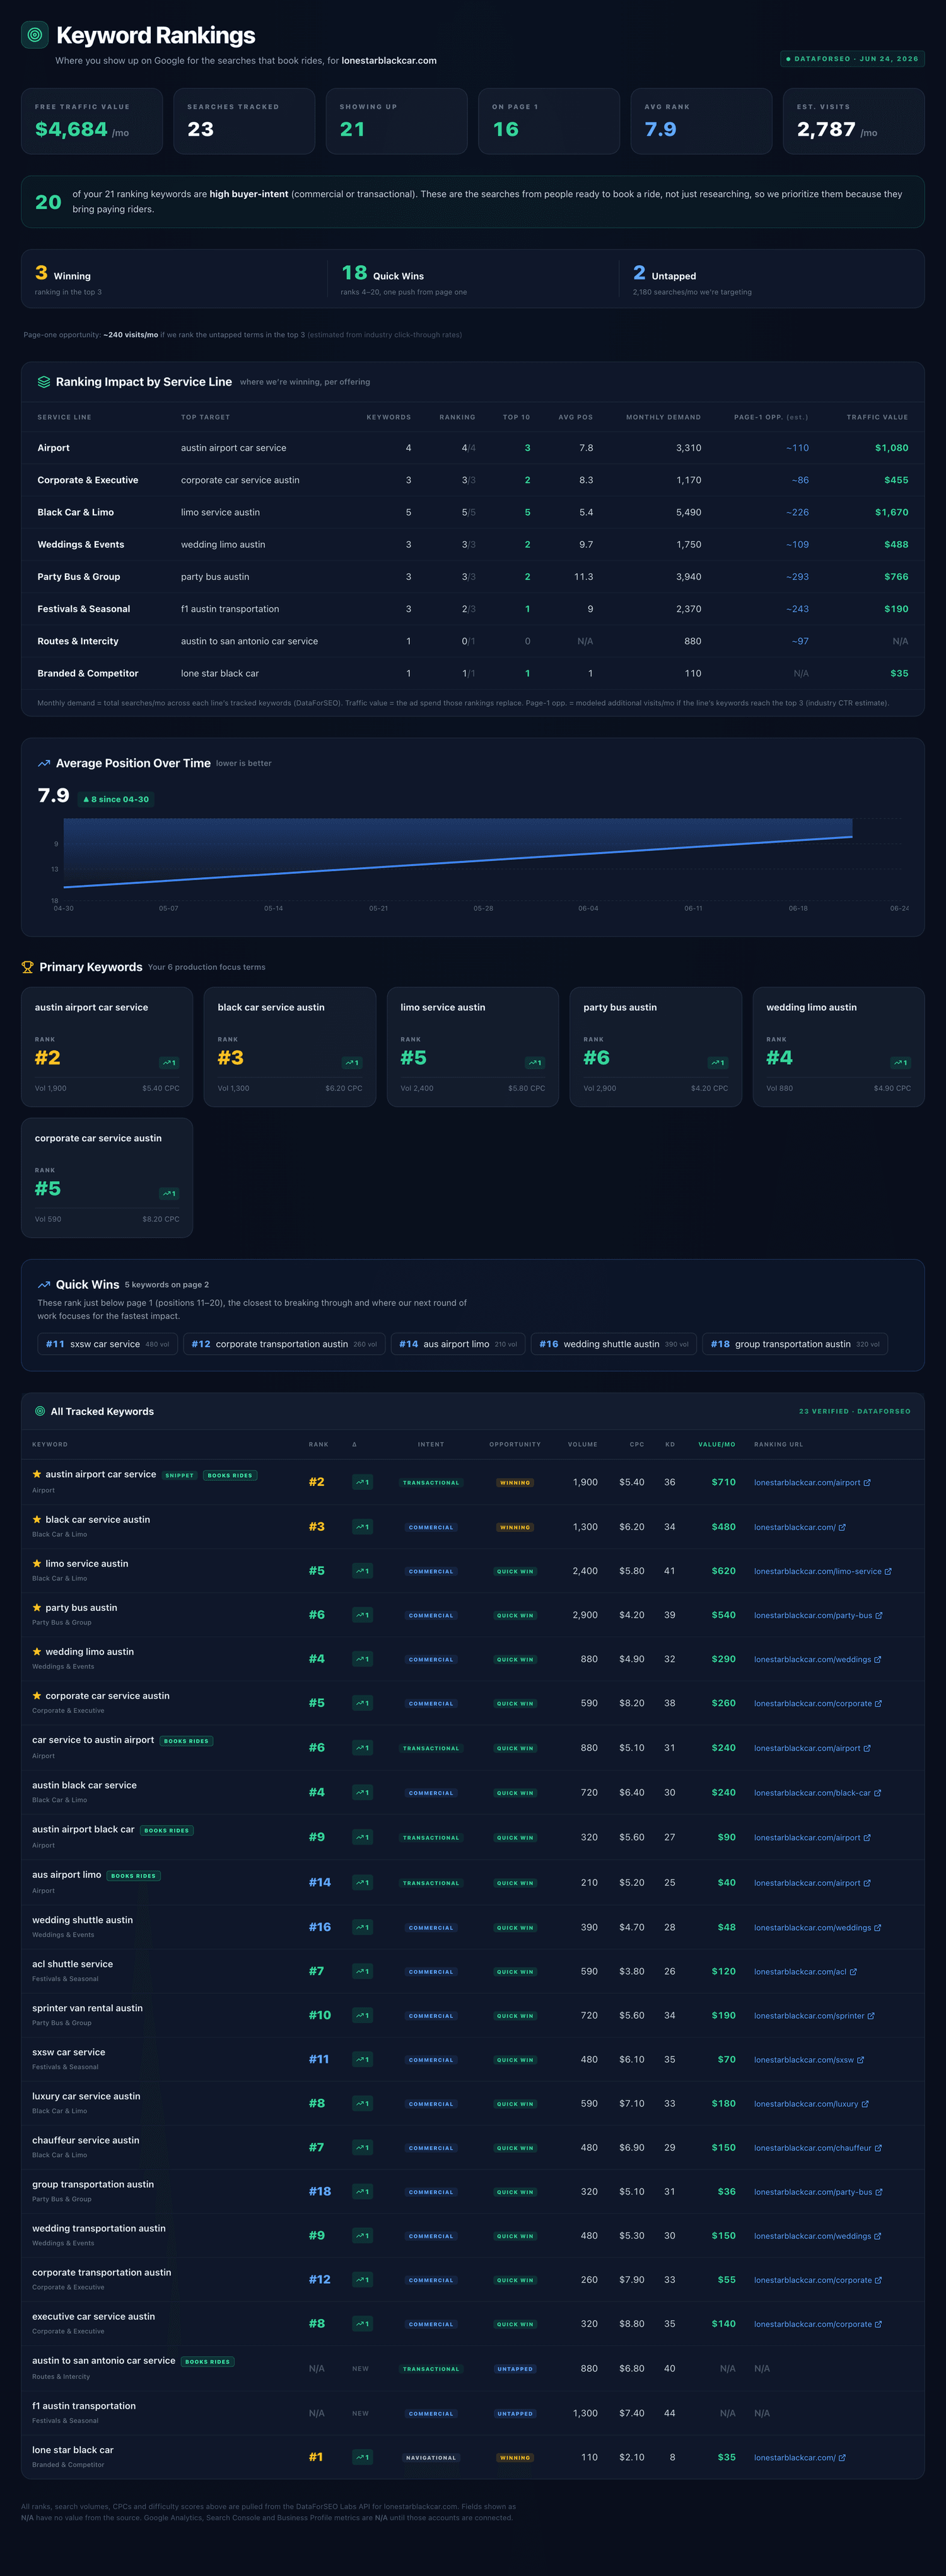
Task: Click the trophy icon beside Primary Keywords
Action: point(28,967)
